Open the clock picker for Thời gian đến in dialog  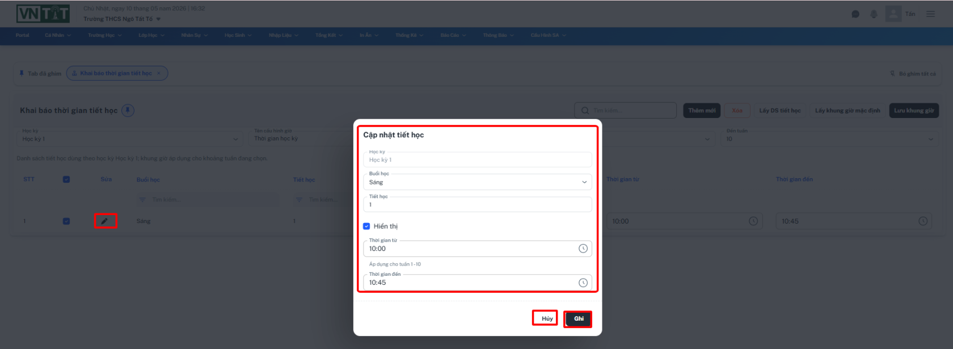pos(583,283)
